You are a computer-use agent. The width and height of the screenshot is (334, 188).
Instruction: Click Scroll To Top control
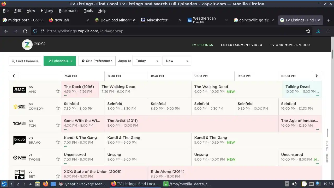coord(327,145)
